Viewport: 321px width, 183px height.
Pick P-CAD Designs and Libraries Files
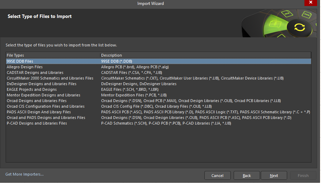(37, 123)
